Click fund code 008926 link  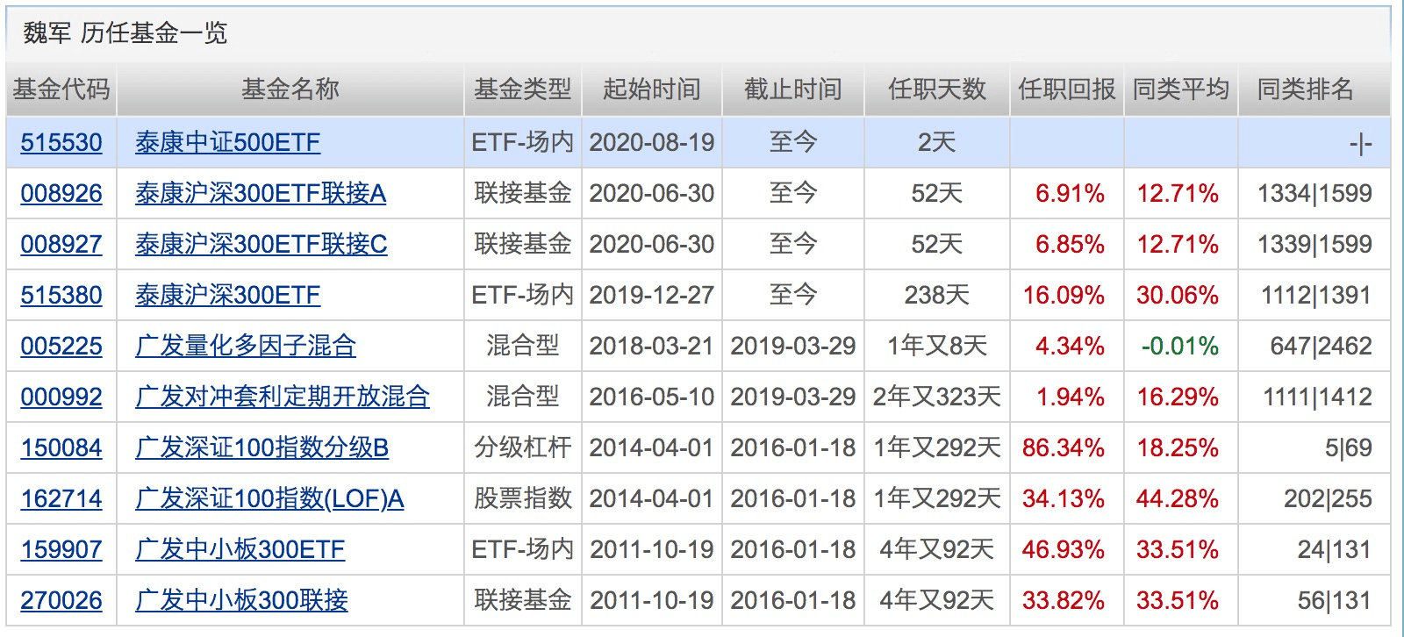[x=61, y=193]
